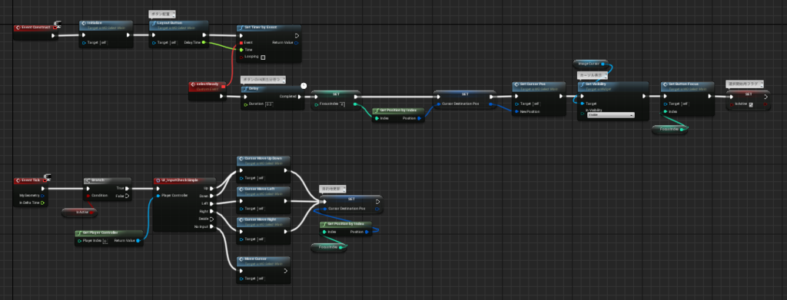The image size is (787, 300).
Task: Click the Delay node latent clock icon
Action: (304, 86)
